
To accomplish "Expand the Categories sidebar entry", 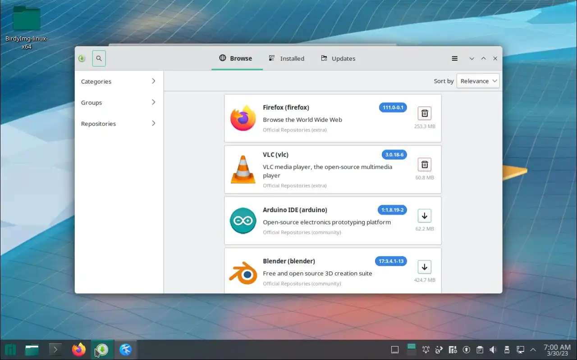I will (x=119, y=81).
